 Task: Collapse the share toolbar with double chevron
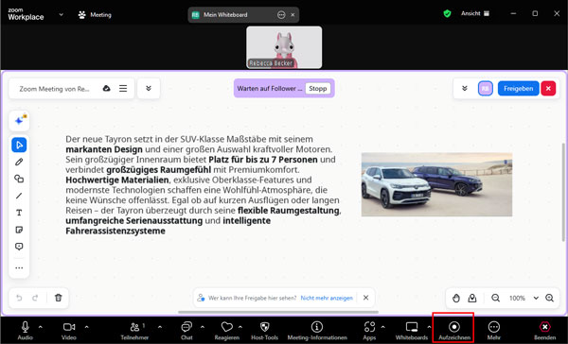coord(465,88)
